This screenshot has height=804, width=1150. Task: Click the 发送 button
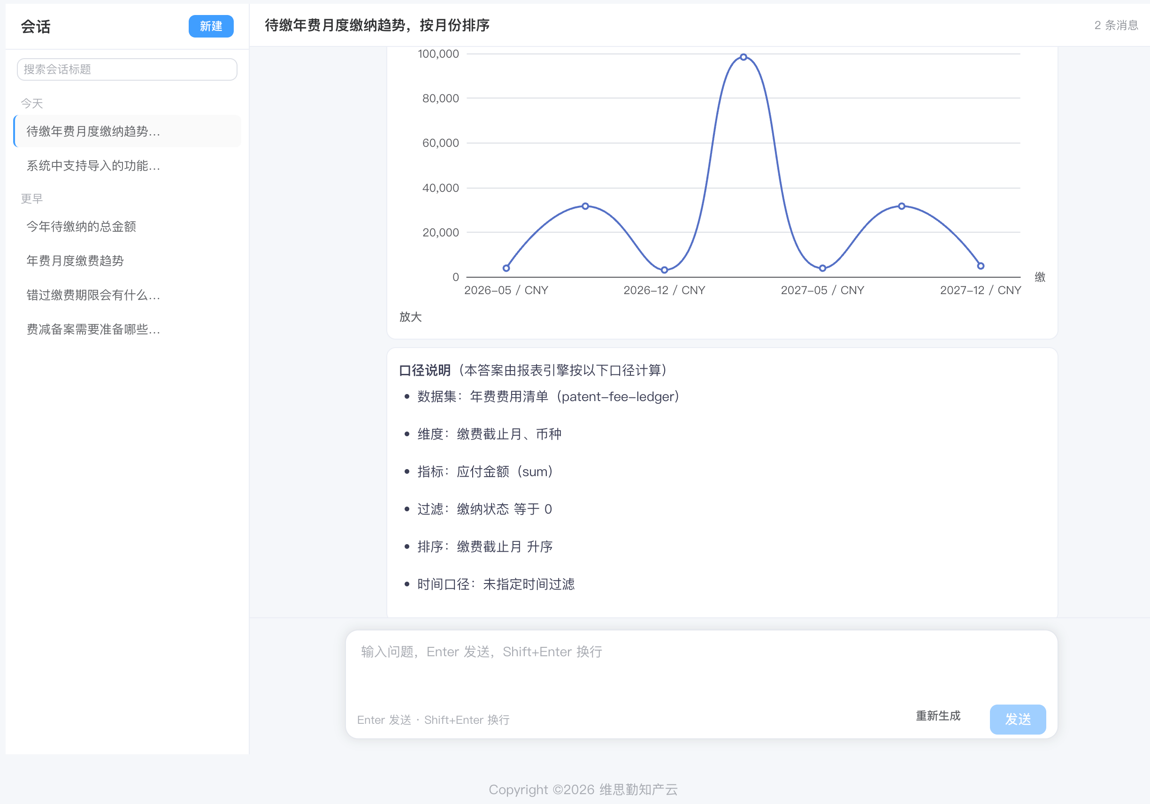coord(1018,720)
